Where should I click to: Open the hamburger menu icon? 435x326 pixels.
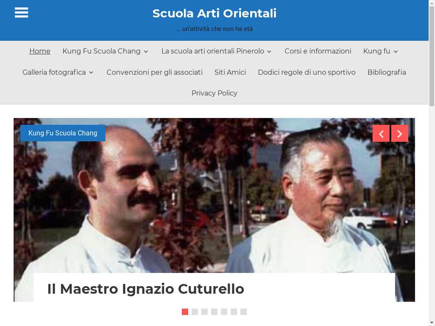[21, 12]
